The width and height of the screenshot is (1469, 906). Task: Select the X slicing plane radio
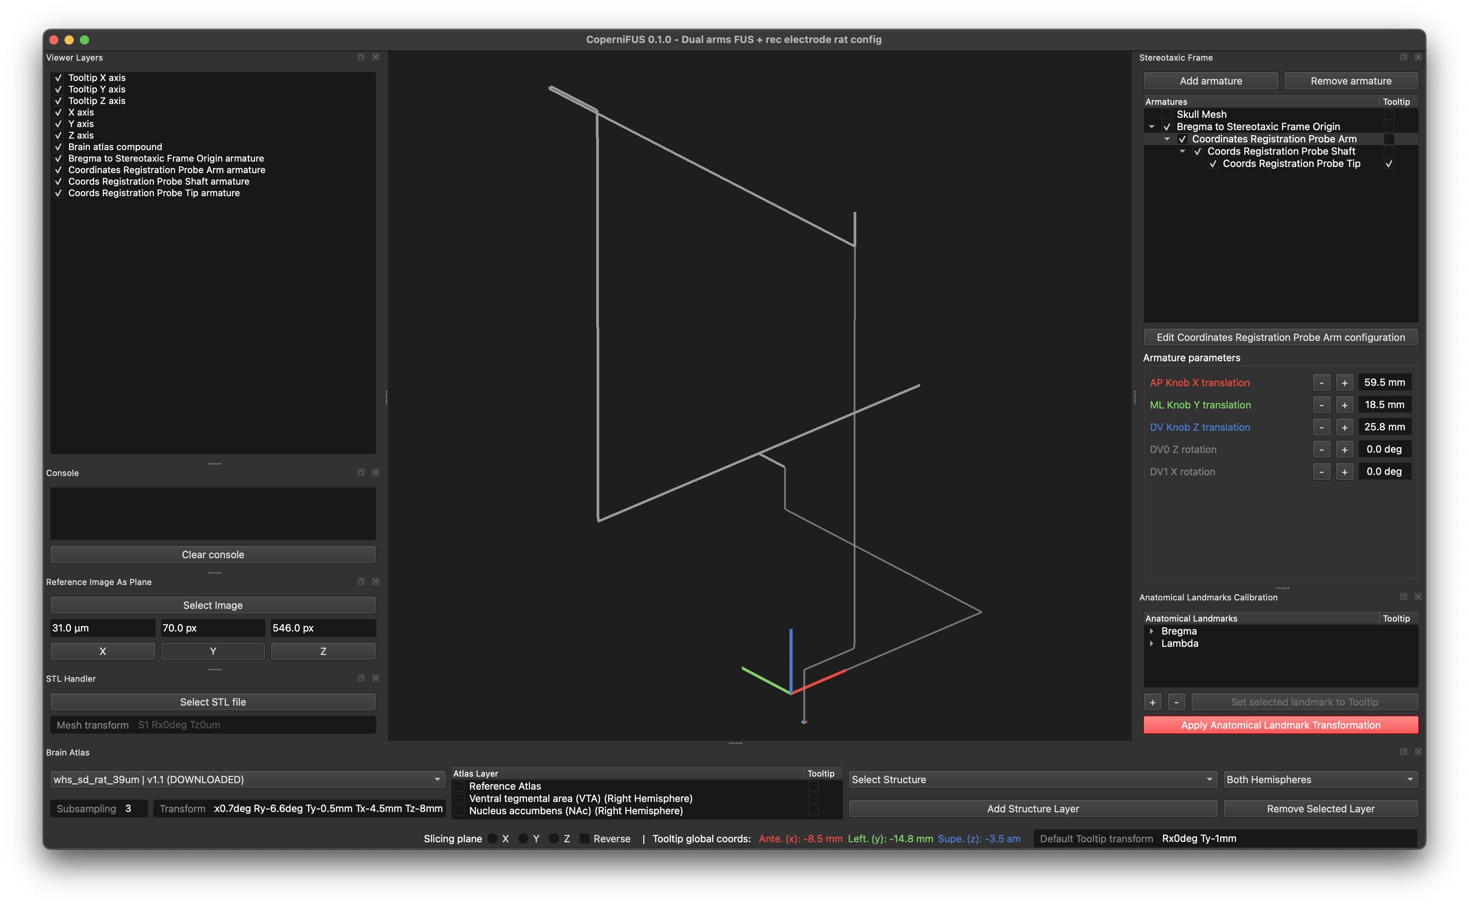point(493,838)
